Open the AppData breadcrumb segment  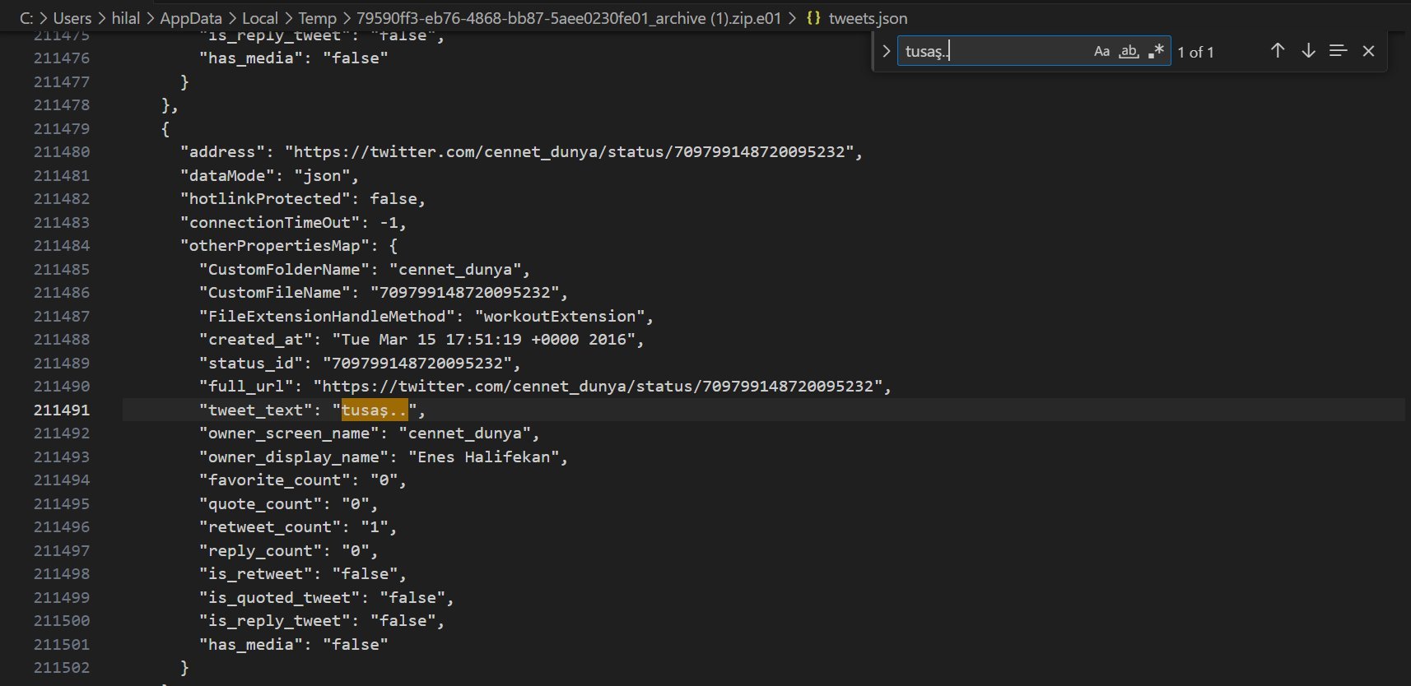coord(191,18)
